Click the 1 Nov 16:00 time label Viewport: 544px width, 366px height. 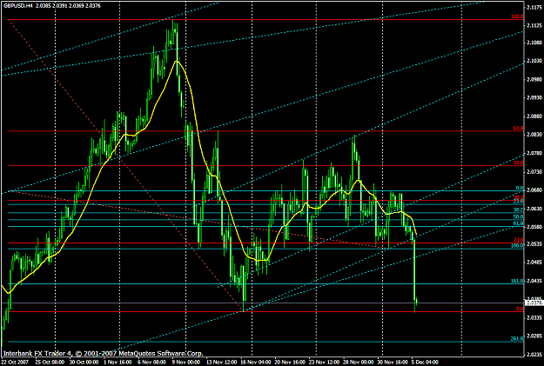coord(118,363)
